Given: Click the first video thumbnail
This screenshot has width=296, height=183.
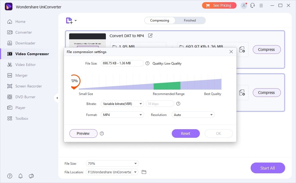Looking at the screenshot, I should (88, 40).
